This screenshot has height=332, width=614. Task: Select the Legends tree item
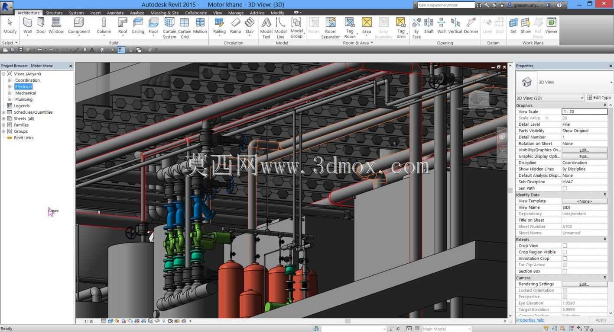point(22,106)
